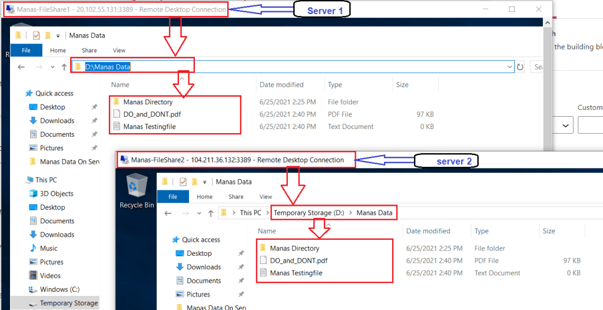
Task: Select Manas Testingfile in Server 1 file list
Action: coord(149,126)
